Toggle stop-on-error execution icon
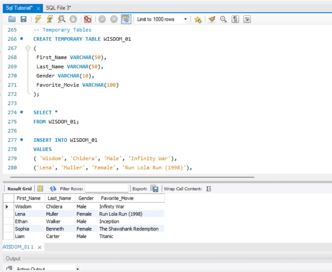 click(x=88, y=19)
